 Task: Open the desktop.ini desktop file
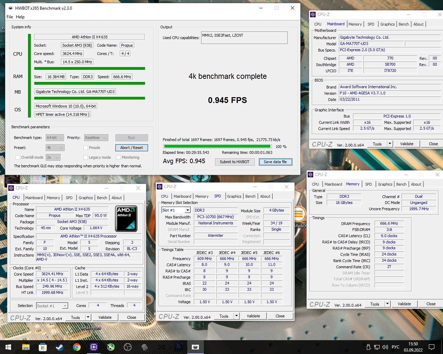point(91,328)
